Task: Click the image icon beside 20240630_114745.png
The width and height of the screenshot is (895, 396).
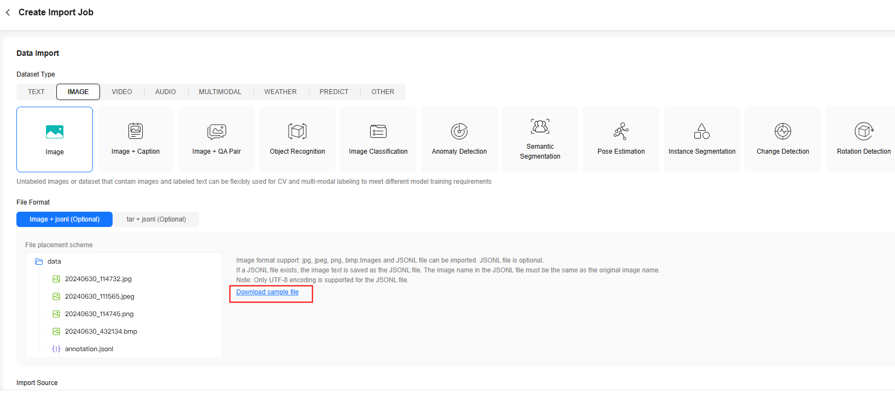Action: tap(56, 314)
